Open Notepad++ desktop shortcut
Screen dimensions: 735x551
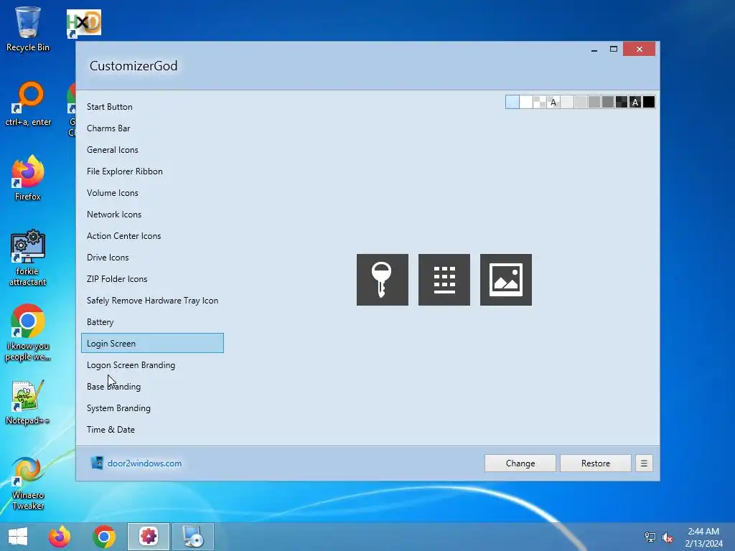coord(28,402)
